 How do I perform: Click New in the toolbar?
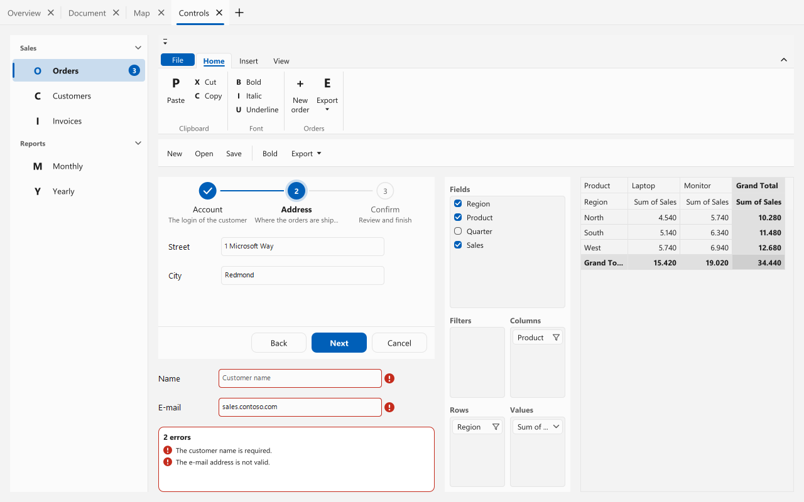pos(175,154)
